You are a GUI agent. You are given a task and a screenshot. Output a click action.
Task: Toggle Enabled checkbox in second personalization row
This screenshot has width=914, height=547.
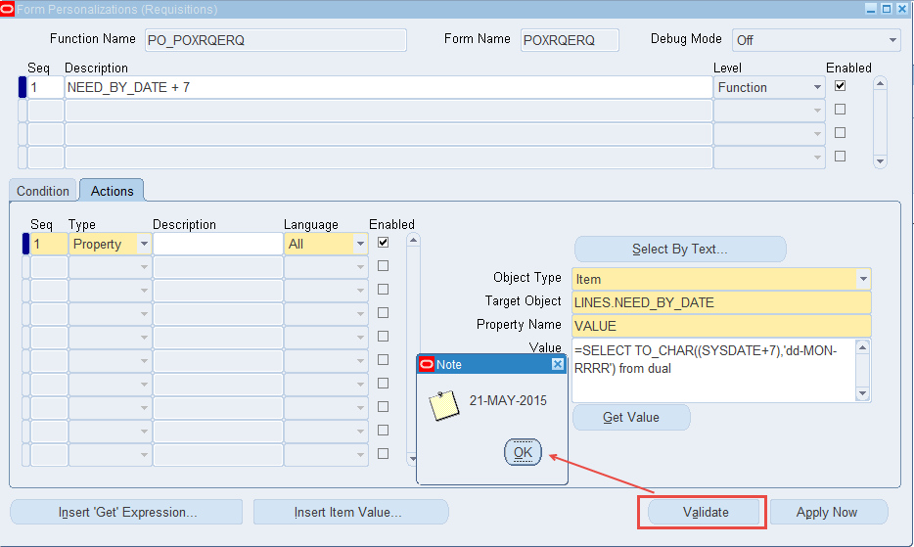pyautogui.click(x=840, y=109)
